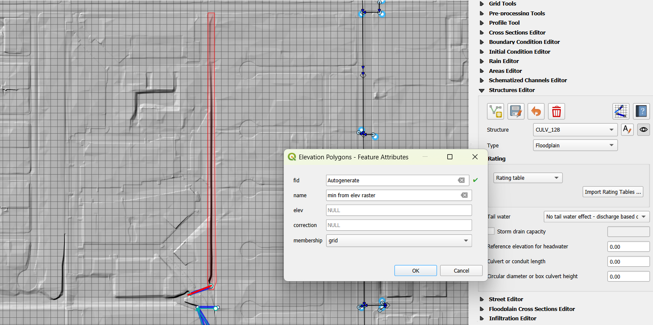
Task: Clear the name field with its X icon
Action: point(464,196)
